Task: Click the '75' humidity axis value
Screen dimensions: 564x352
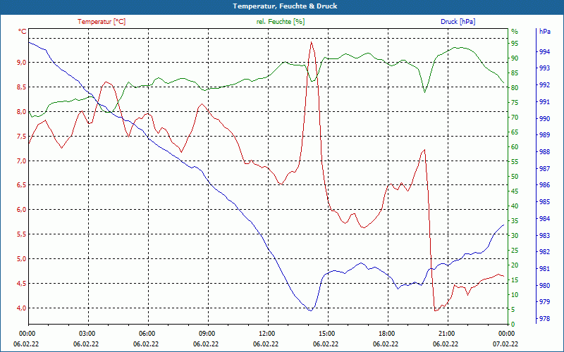Action: tap(515, 103)
